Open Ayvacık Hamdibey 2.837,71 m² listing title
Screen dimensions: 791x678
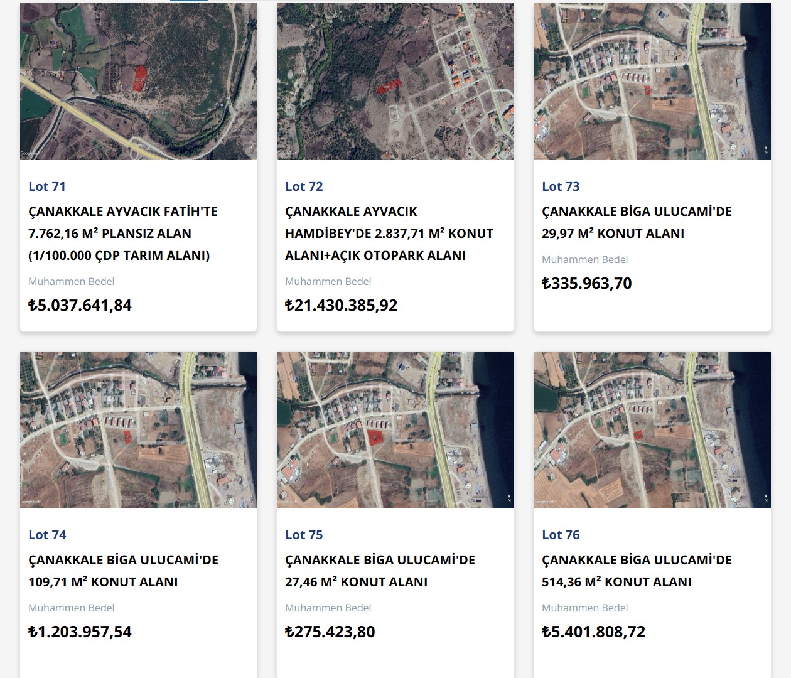point(389,234)
